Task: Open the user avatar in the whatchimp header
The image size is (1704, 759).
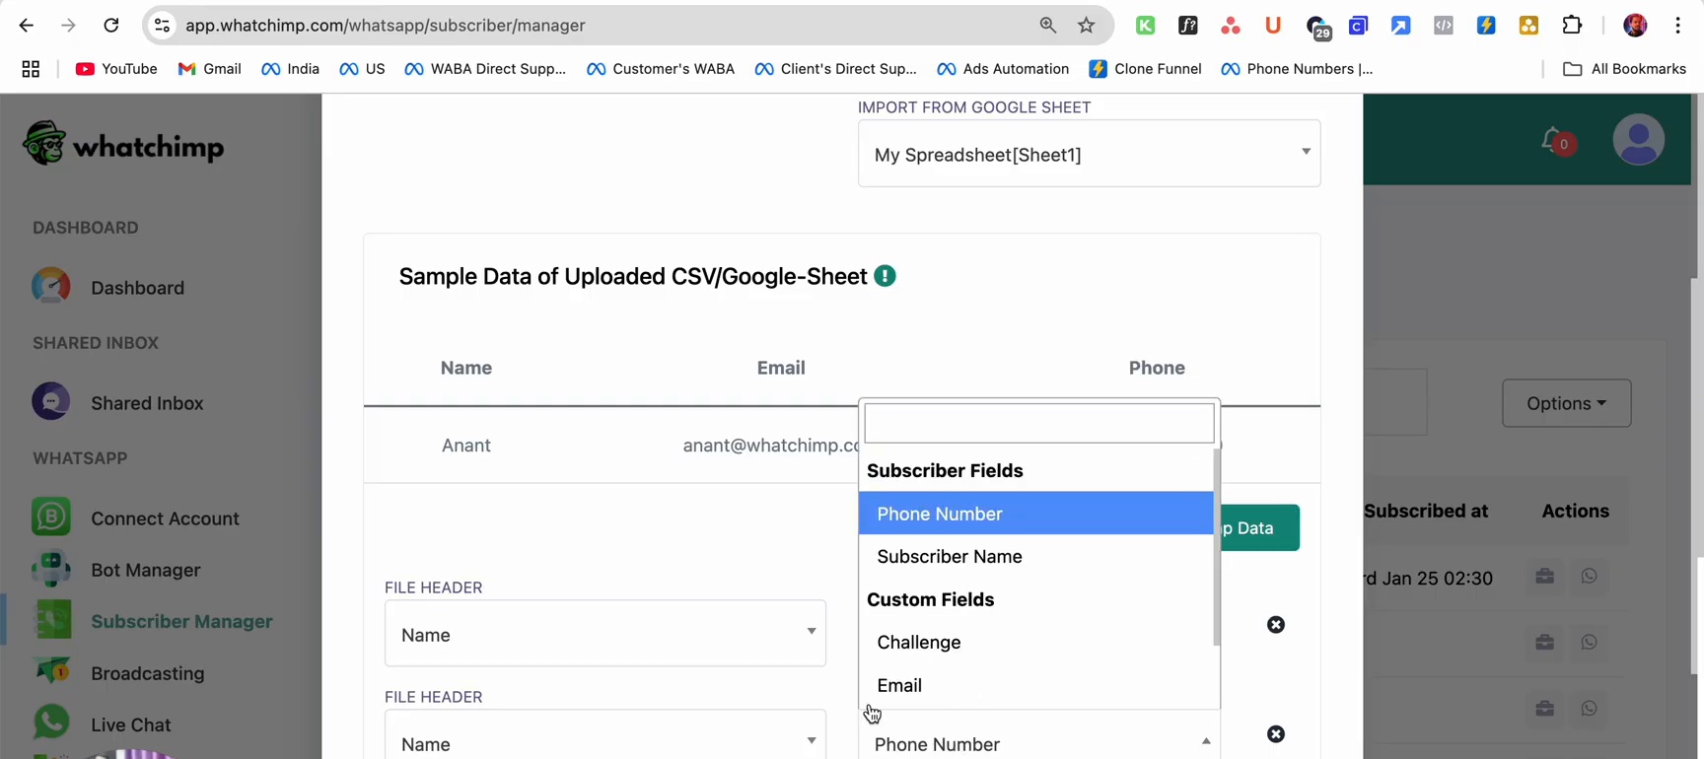Action: (x=1639, y=139)
